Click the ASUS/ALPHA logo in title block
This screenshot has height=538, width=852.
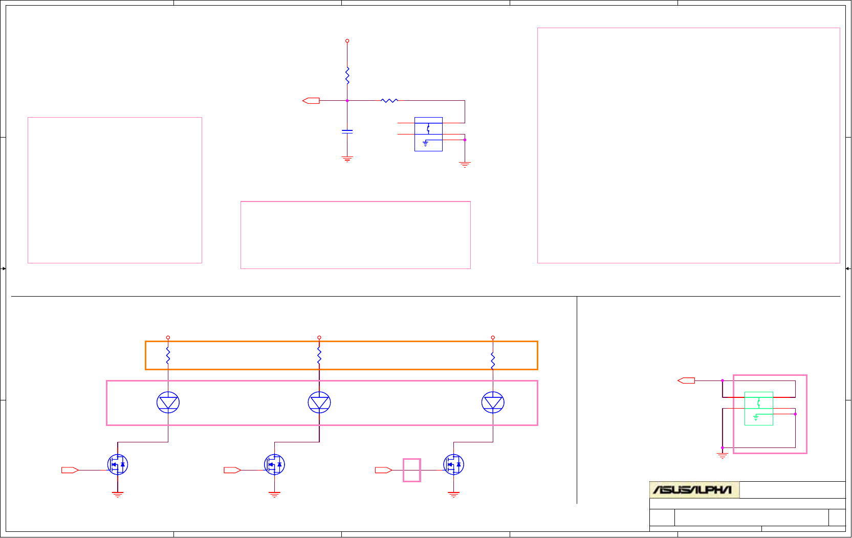[x=694, y=490]
